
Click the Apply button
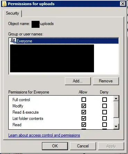pyautogui.click(x=111, y=146)
